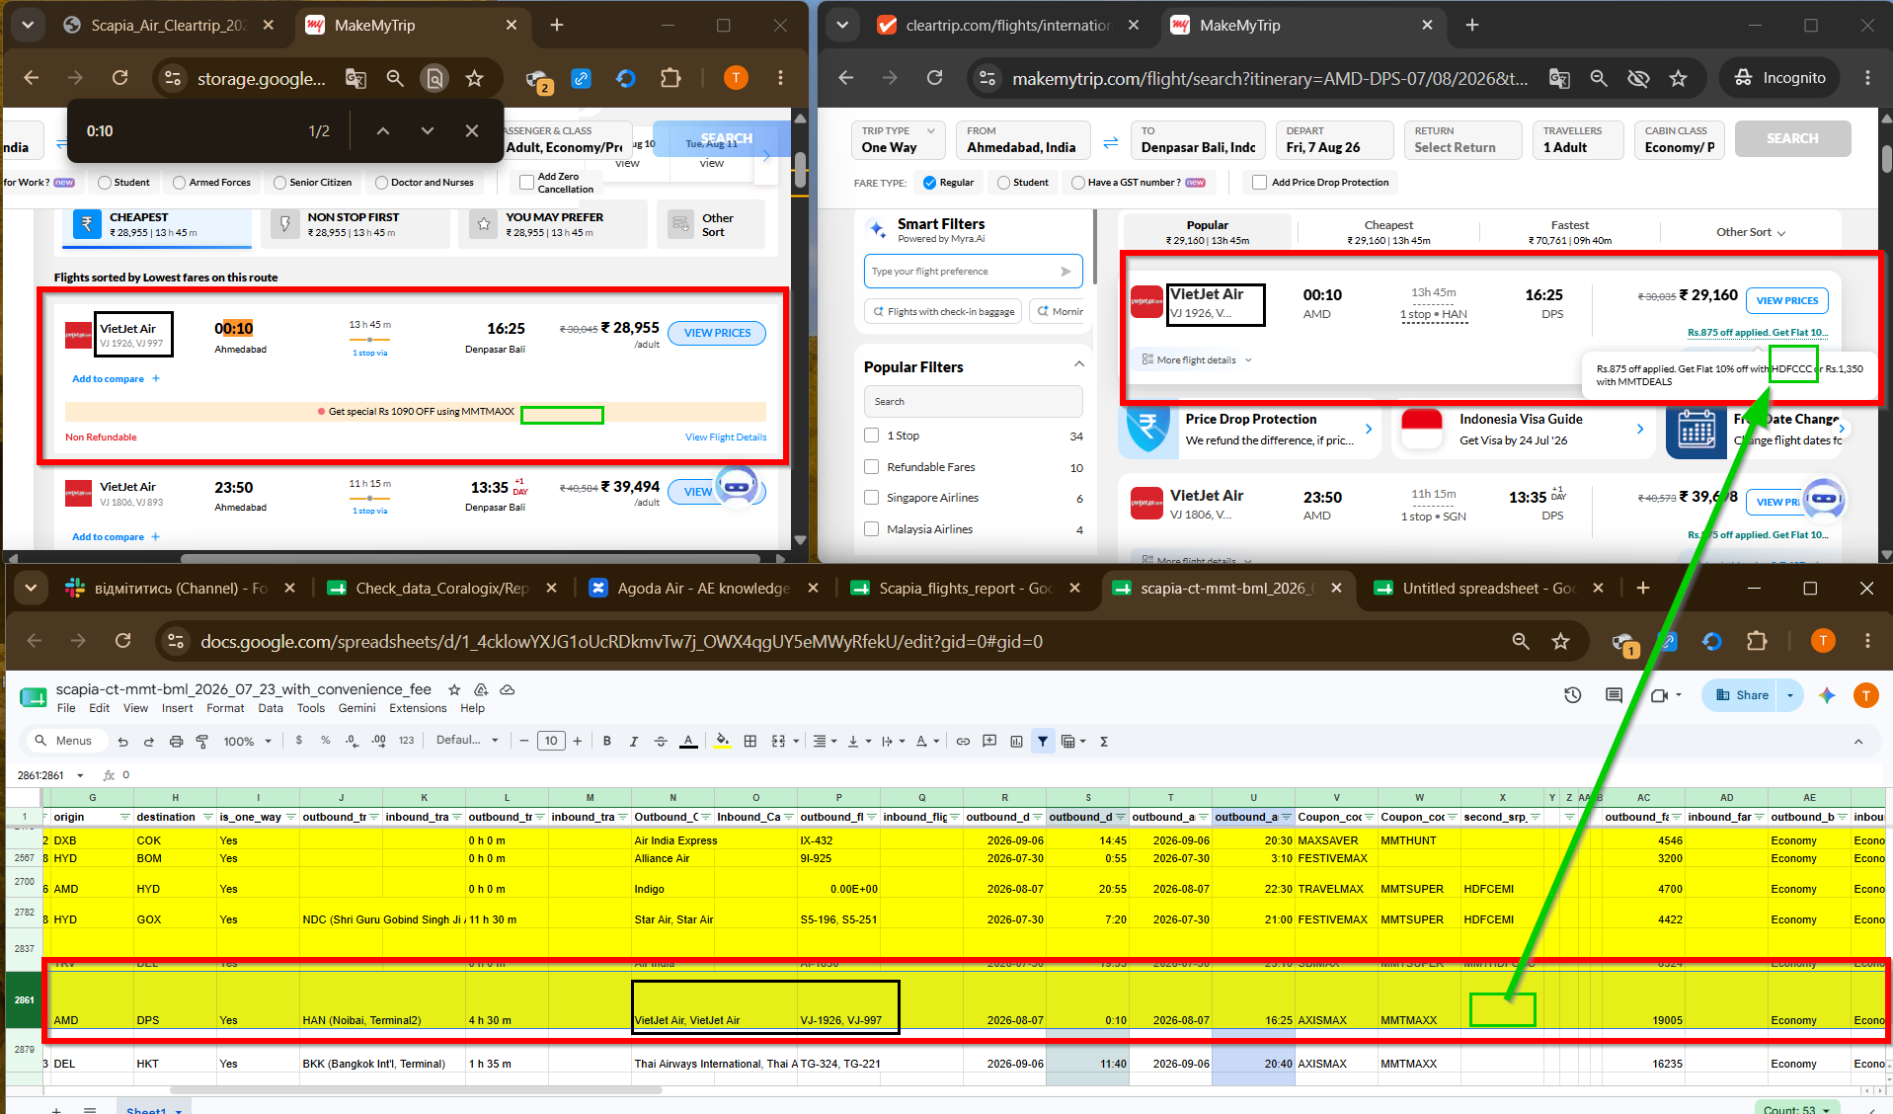Expand More flight details for the 00:10 VietJet flight
This screenshot has width=1893, height=1114.
coord(1197,360)
